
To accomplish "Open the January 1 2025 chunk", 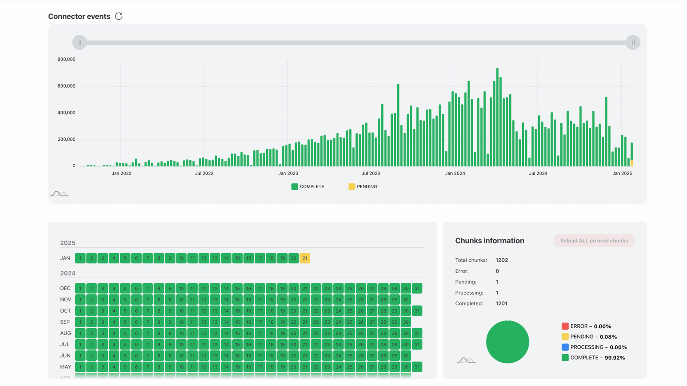I will (x=80, y=258).
